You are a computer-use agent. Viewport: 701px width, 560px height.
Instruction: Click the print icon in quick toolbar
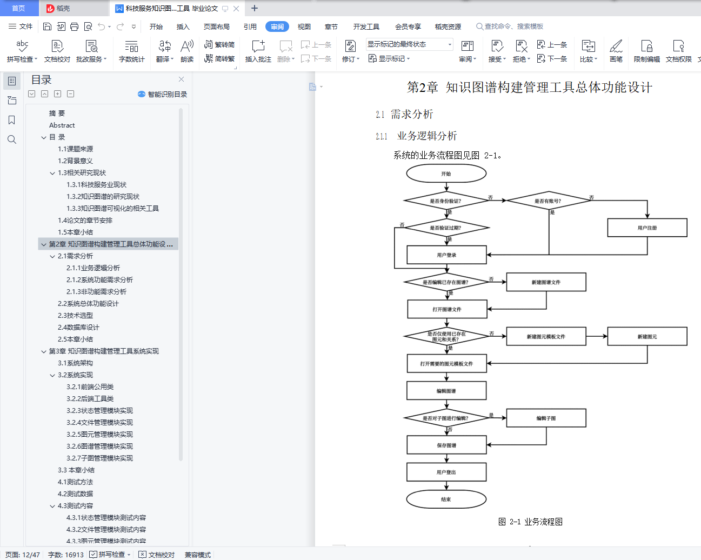[75, 26]
